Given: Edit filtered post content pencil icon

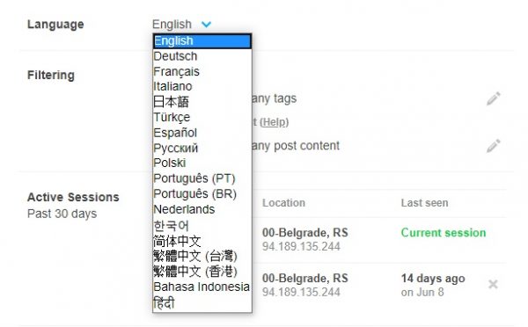Looking at the screenshot, I should 494,146.
